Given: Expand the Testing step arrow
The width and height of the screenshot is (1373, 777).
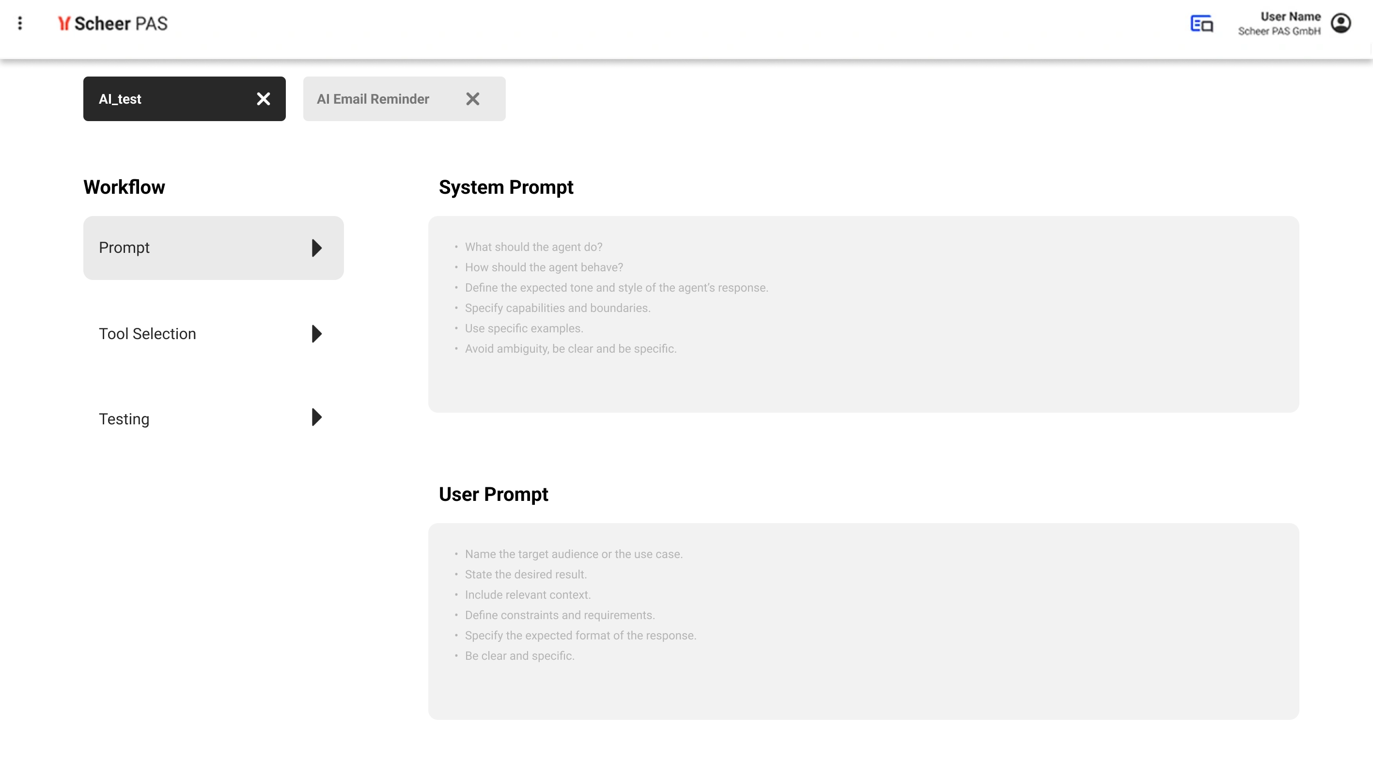Looking at the screenshot, I should [316, 417].
